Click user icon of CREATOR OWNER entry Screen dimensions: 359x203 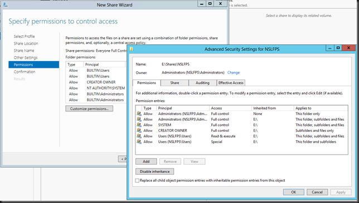tap(139, 130)
